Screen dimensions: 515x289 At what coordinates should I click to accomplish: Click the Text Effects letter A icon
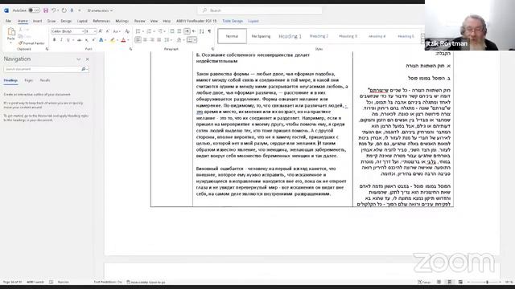101,40
